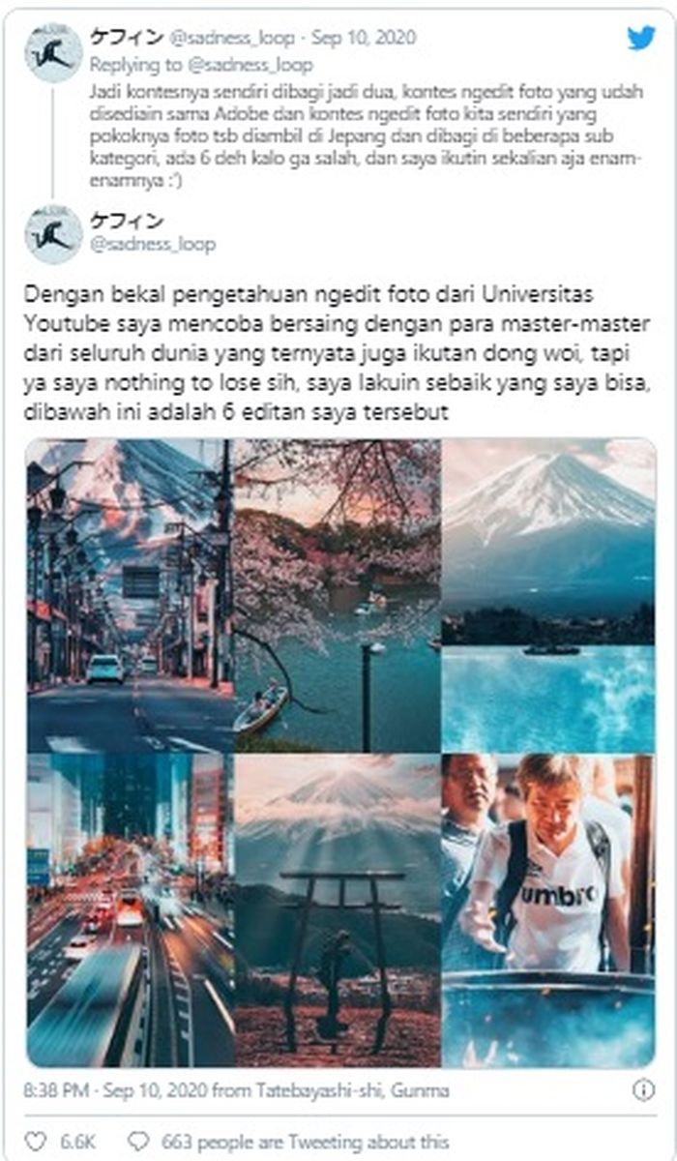Viewport: 677px width, 1161px height.
Task: Click the info icon beside the timestamp
Action: tap(643, 1090)
